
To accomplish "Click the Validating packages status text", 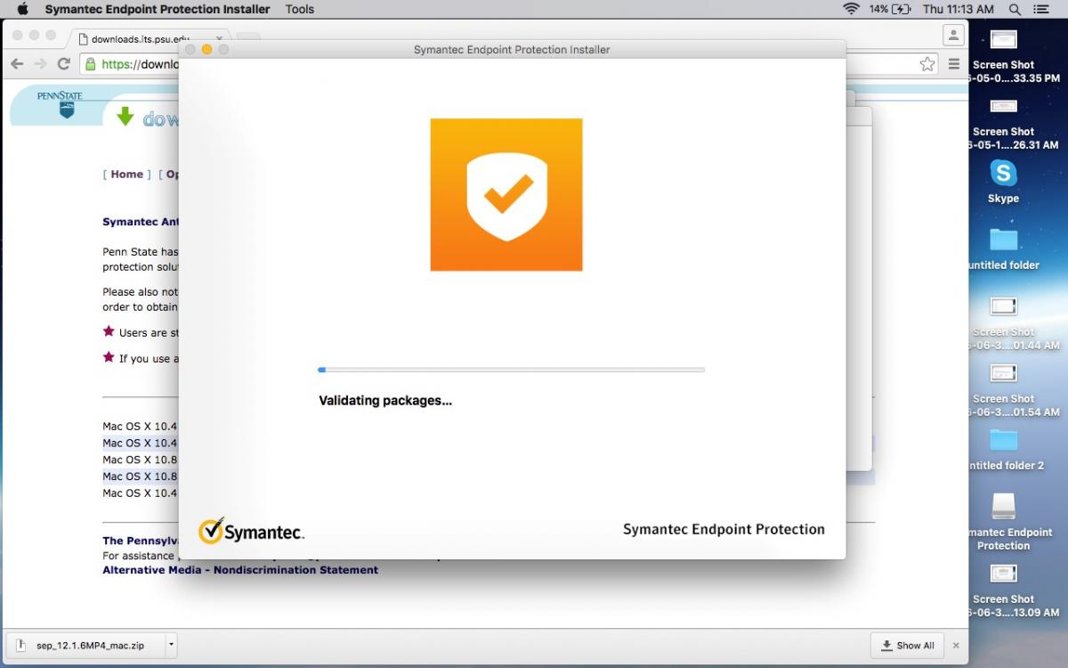I will coord(385,401).
